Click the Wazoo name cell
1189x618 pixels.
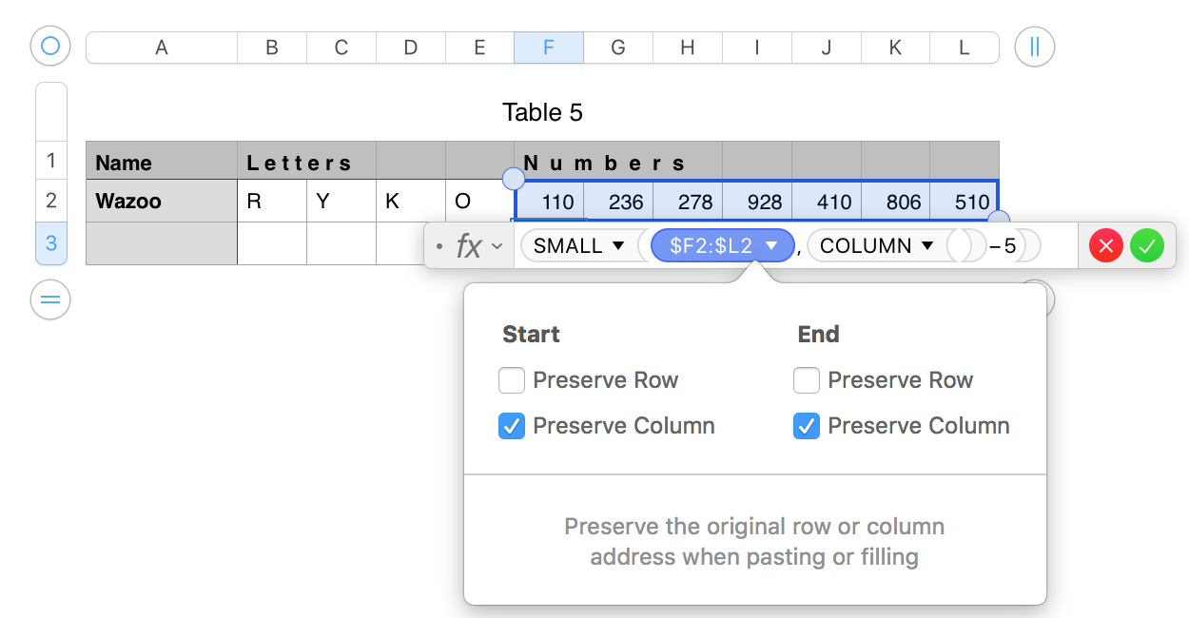pos(162,202)
